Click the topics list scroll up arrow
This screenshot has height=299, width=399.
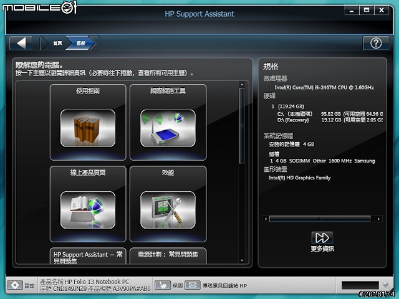coord(242,85)
